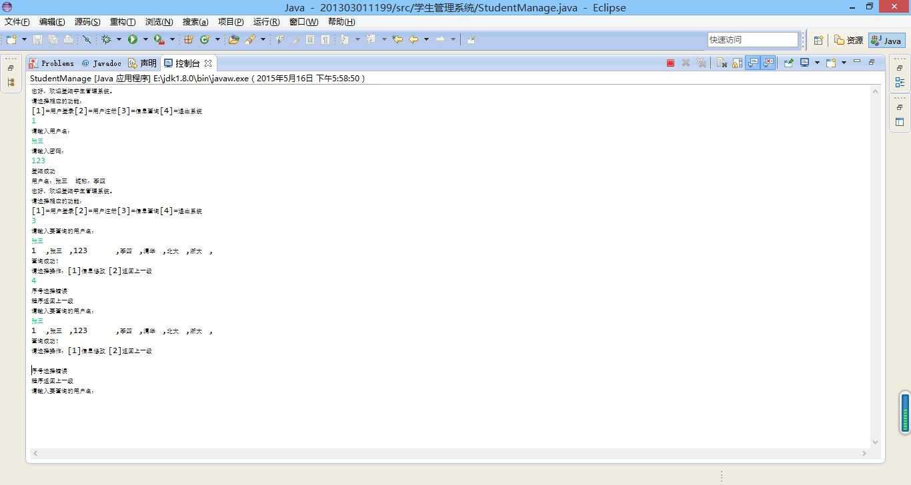The height and width of the screenshot is (485, 911).
Task: Expand the Debug configurations dropdown
Action: [119, 40]
